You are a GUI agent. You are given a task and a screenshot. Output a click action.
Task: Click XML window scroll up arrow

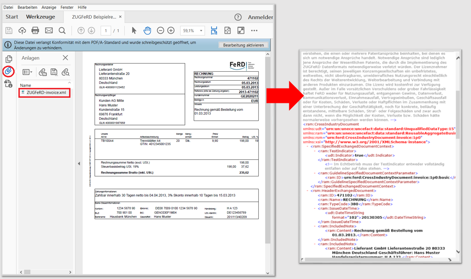(x=458, y=58)
